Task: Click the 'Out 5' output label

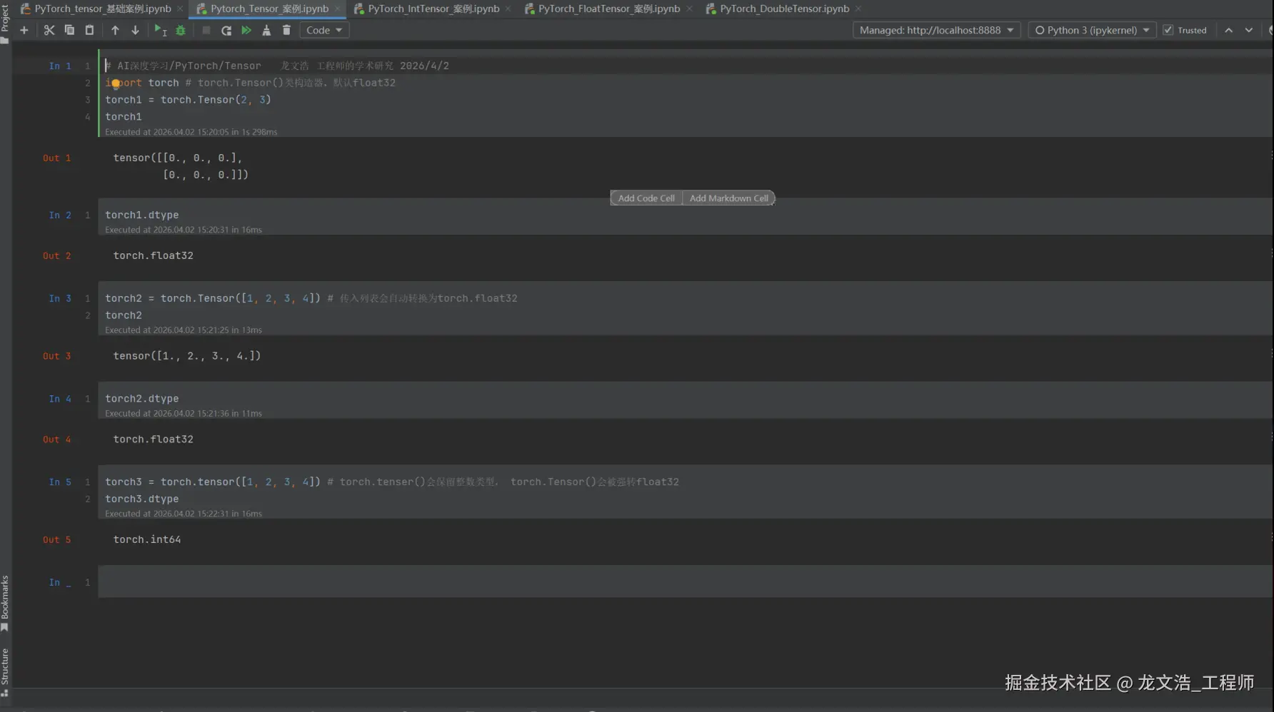Action: click(57, 540)
